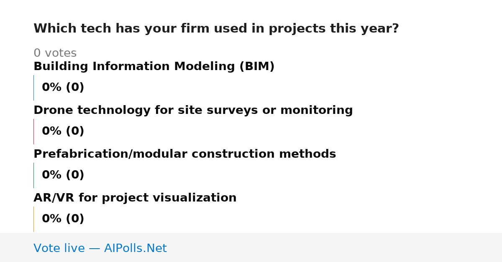Screen dimensions: 502x262
Task: Select Drone technology for site surveys option
Action: [193, 111]
